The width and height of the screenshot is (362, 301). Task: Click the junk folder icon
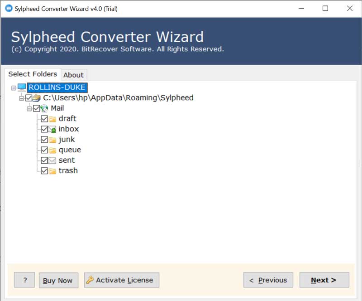click(52, 140)
